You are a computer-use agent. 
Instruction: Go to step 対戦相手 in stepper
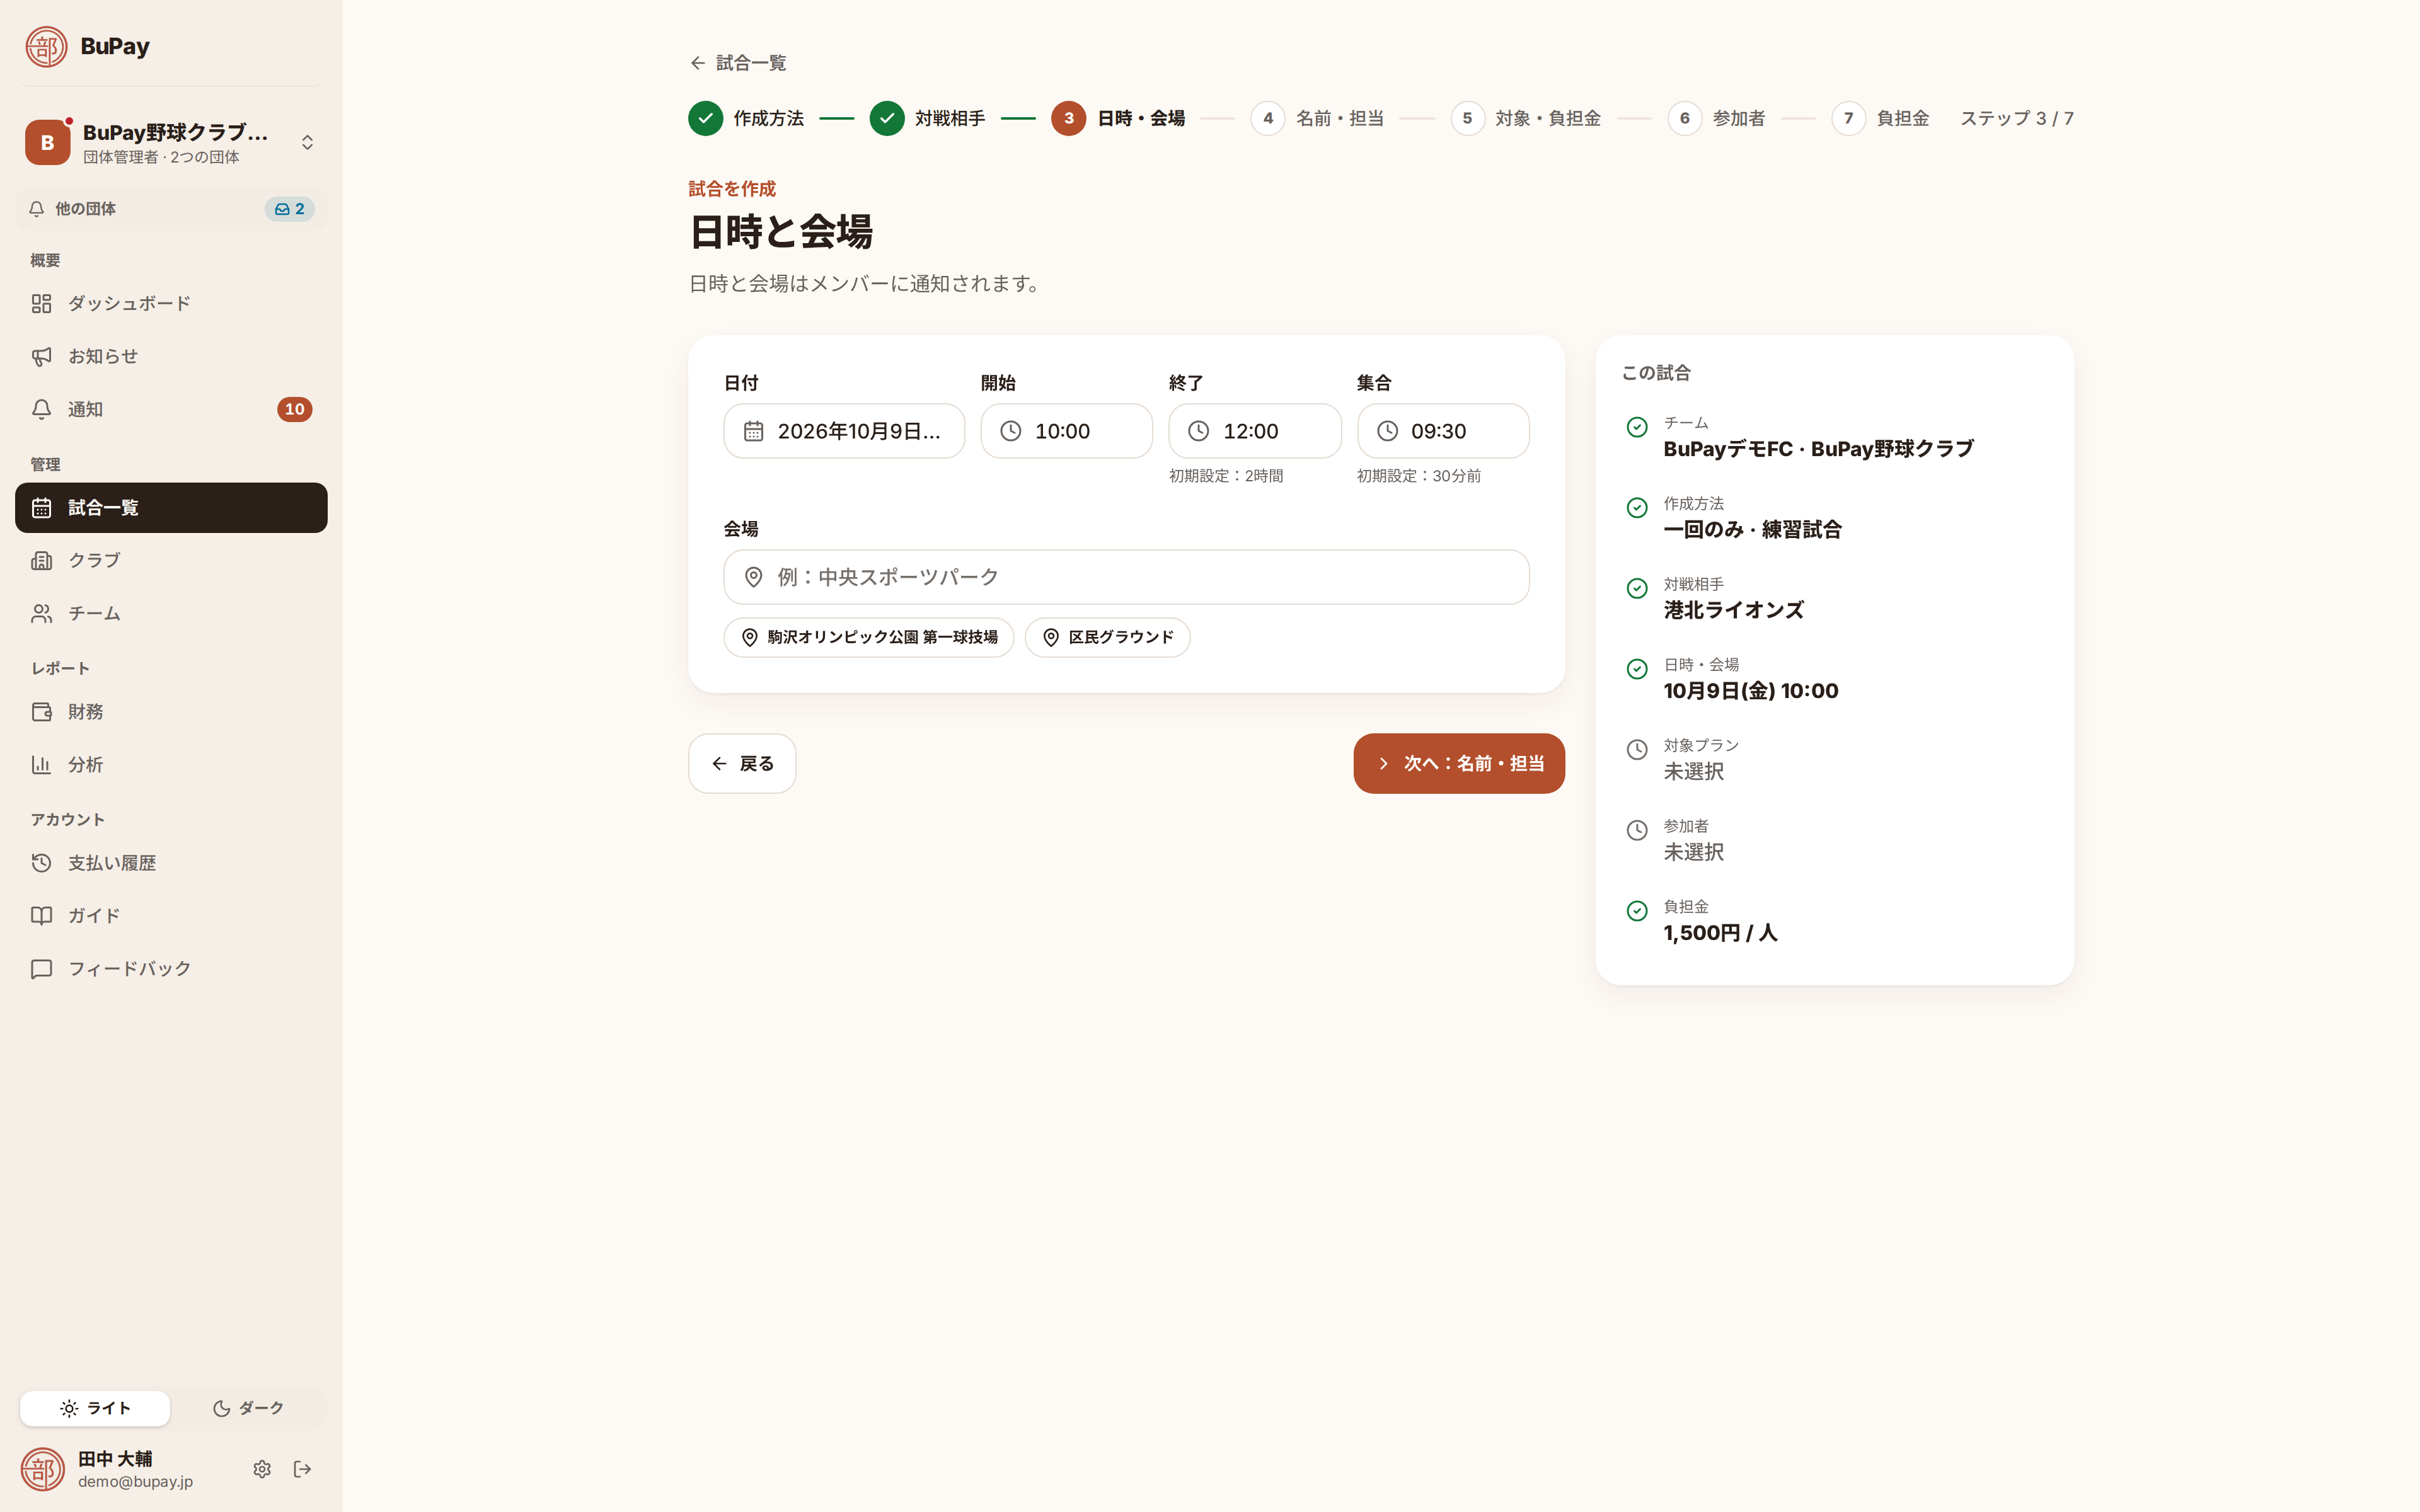tap(927, 118)
